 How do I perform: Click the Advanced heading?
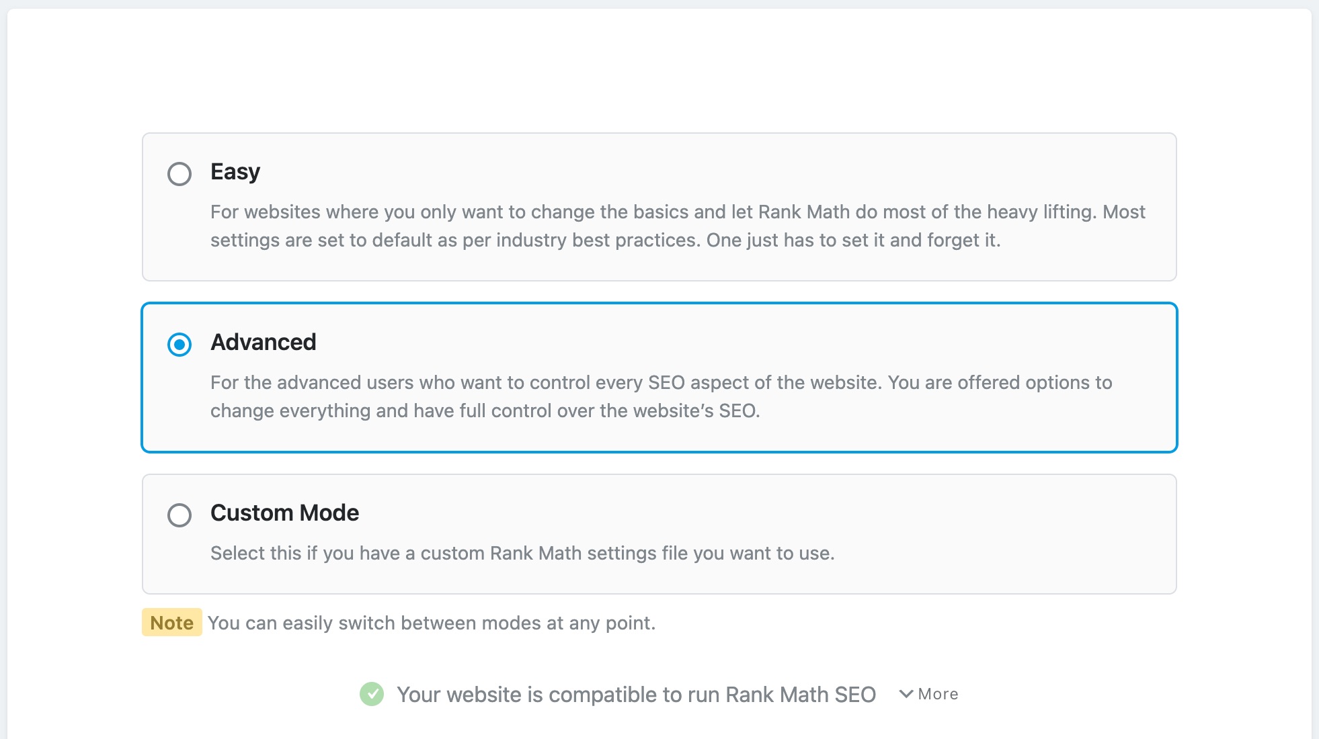[x=263, y=343]
